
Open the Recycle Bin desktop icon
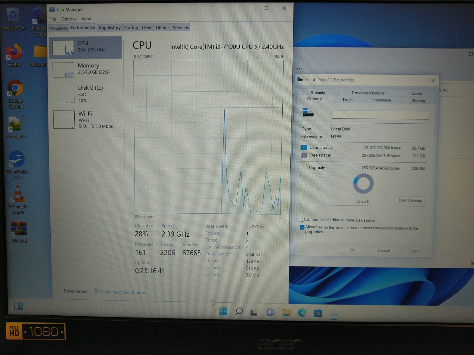13,18
